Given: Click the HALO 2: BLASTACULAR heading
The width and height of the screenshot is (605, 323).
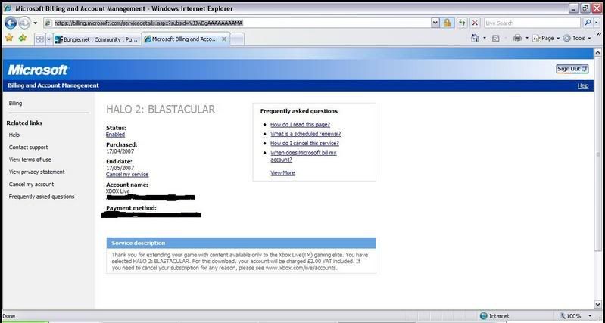Looking at the screenshot, I should click(161, 110).
